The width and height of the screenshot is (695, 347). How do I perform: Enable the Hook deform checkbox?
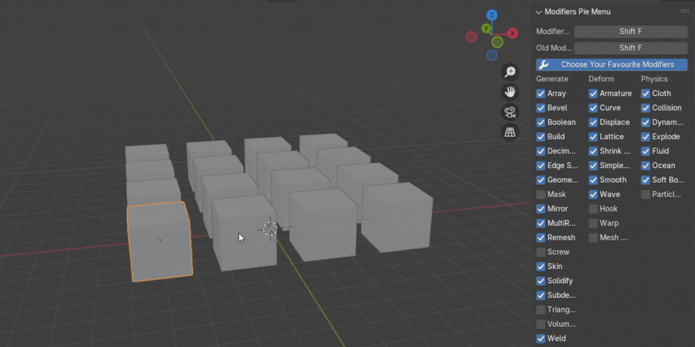593,209
